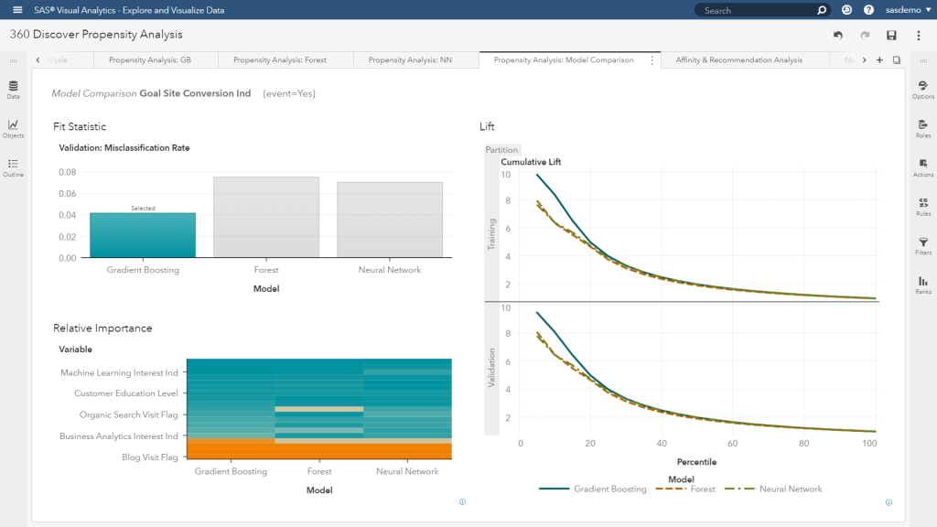The width and height of the screenshot is (937, 527).
Task: Save the report using the save icon
Action: pos(890,34)
